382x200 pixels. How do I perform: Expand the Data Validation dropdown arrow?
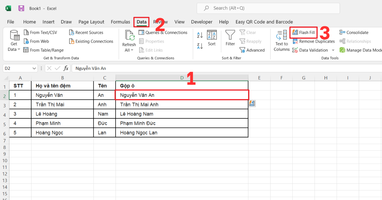[333, 50]
